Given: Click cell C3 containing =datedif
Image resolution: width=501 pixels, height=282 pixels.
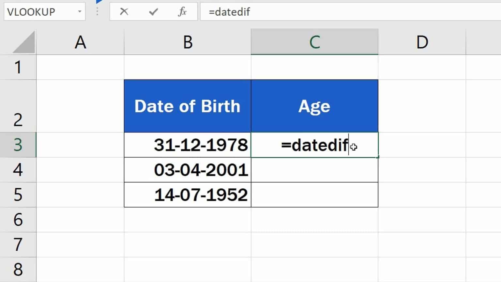Looking at the screenshot, I should pyautogui.click(x=314, y=145).
